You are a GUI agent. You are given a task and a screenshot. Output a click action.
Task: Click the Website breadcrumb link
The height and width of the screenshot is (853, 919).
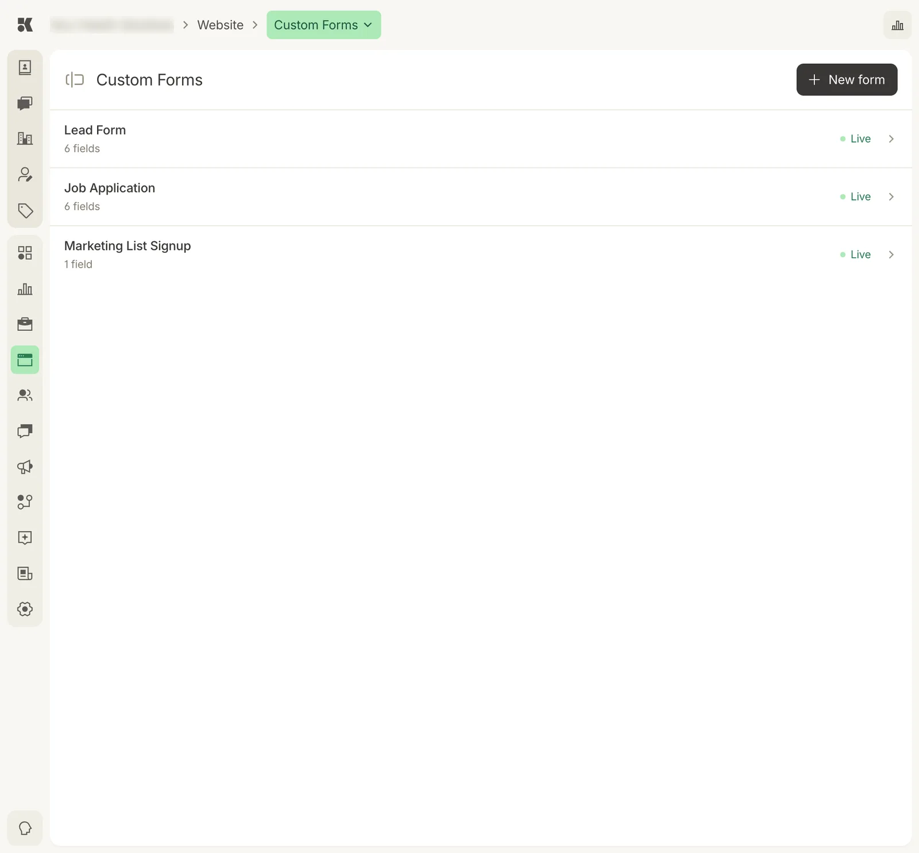[x=220, y=25]
